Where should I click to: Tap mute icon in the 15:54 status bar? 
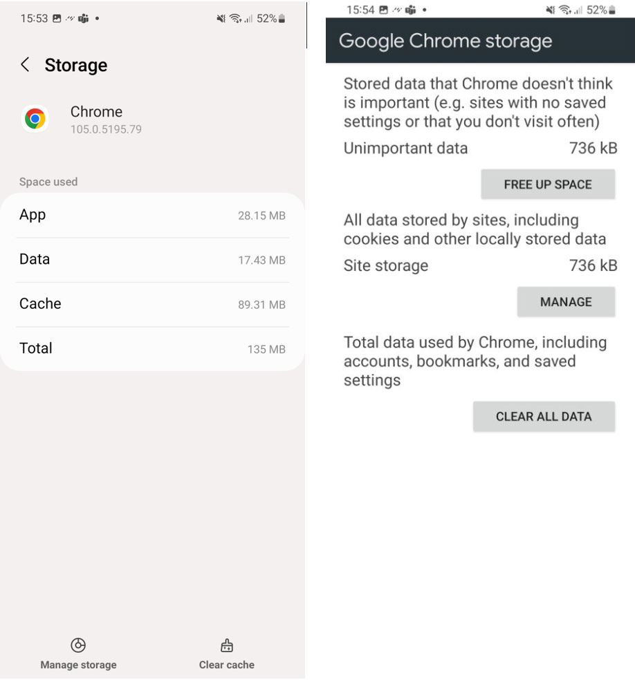pos(551,10)
